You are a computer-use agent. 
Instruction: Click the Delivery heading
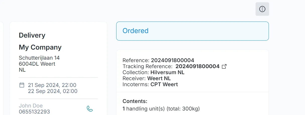[x=32, y=35]
